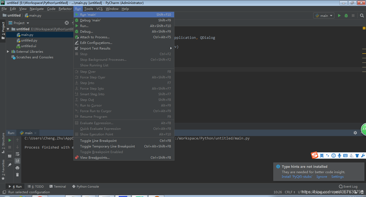
Task: Toggle the 7: Structure side tool window
Action: click(3, 143)
